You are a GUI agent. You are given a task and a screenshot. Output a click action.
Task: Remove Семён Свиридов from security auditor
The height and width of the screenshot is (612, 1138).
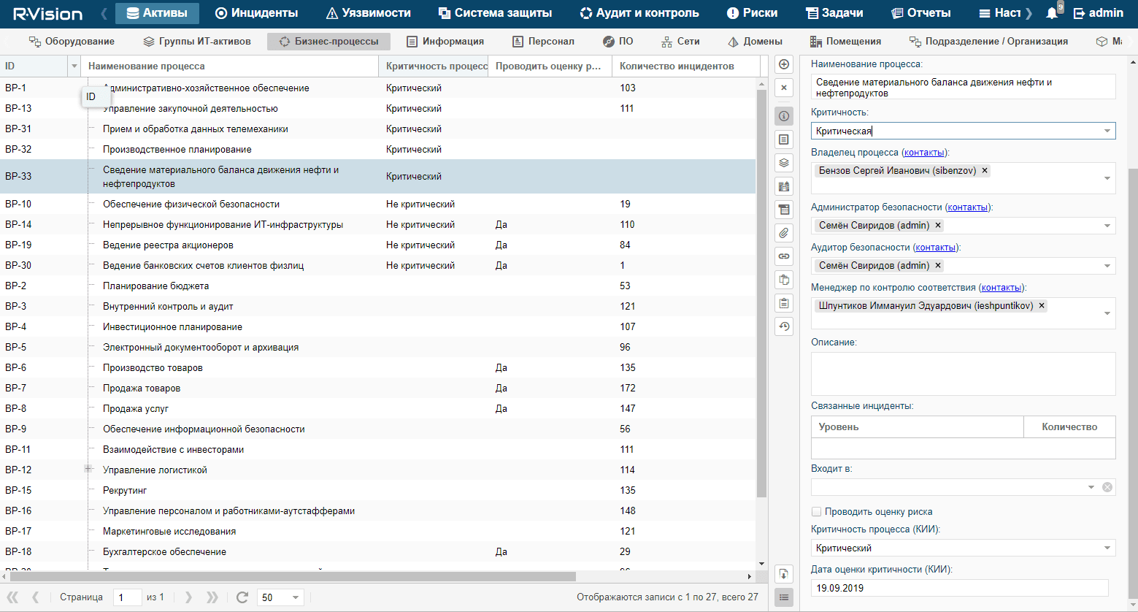[938, 266]
